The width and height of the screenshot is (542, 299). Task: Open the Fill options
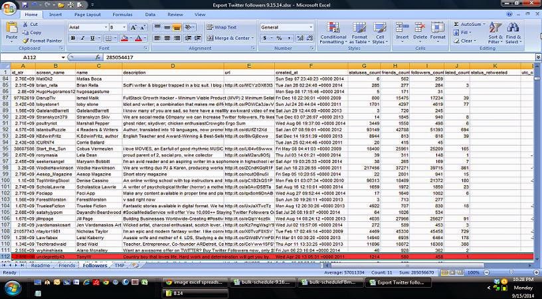462,33
